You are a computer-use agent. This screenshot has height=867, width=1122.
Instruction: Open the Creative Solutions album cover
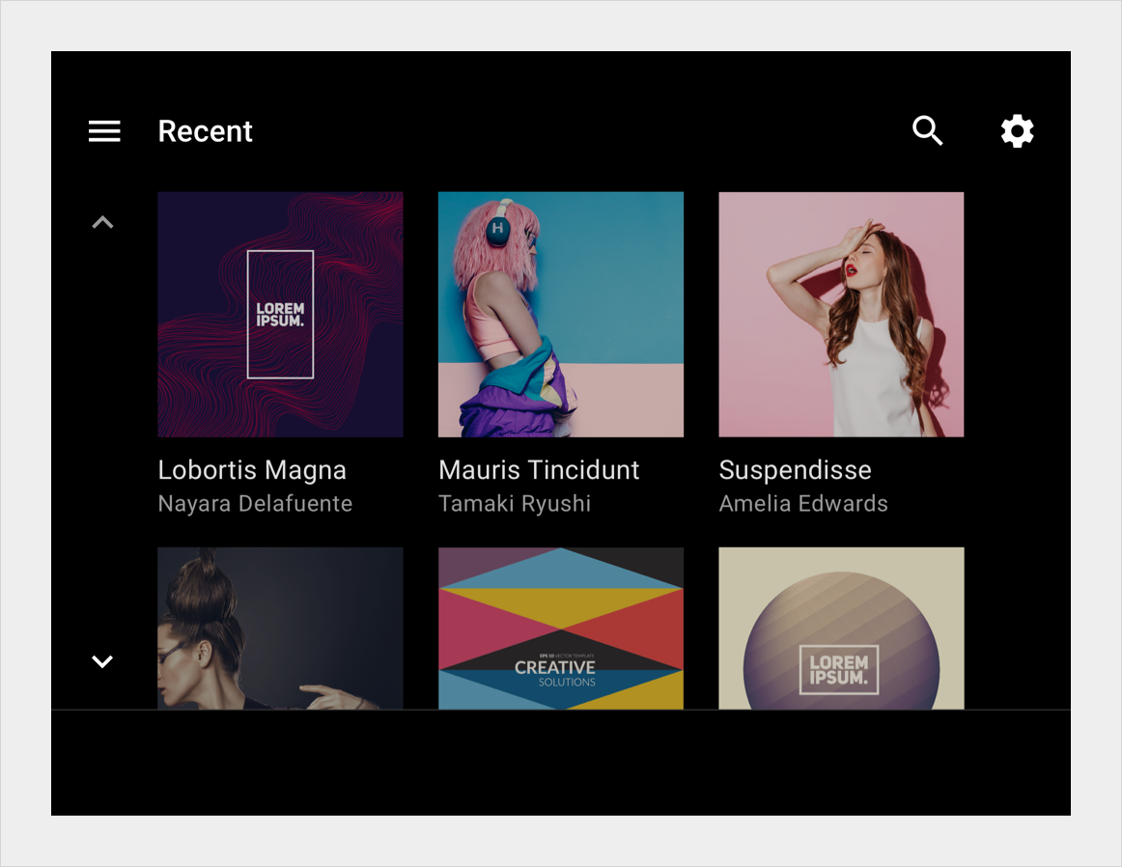tap(560, 629)
